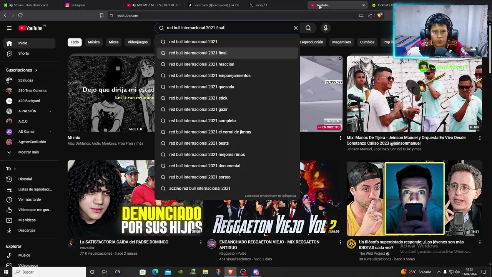Select the Mixes filter chip
This screenshot has width=492, height=277.
point(114,42)
